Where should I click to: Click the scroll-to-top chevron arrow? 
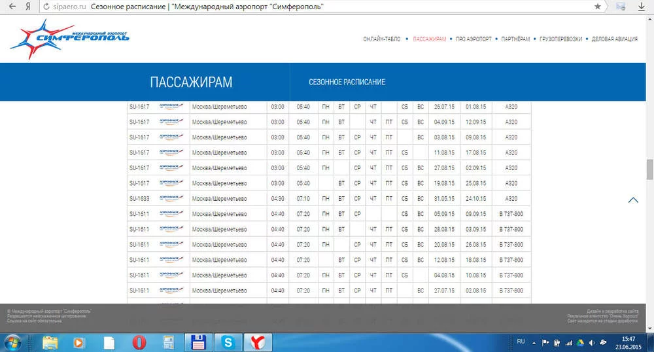[x=633, y=200]
